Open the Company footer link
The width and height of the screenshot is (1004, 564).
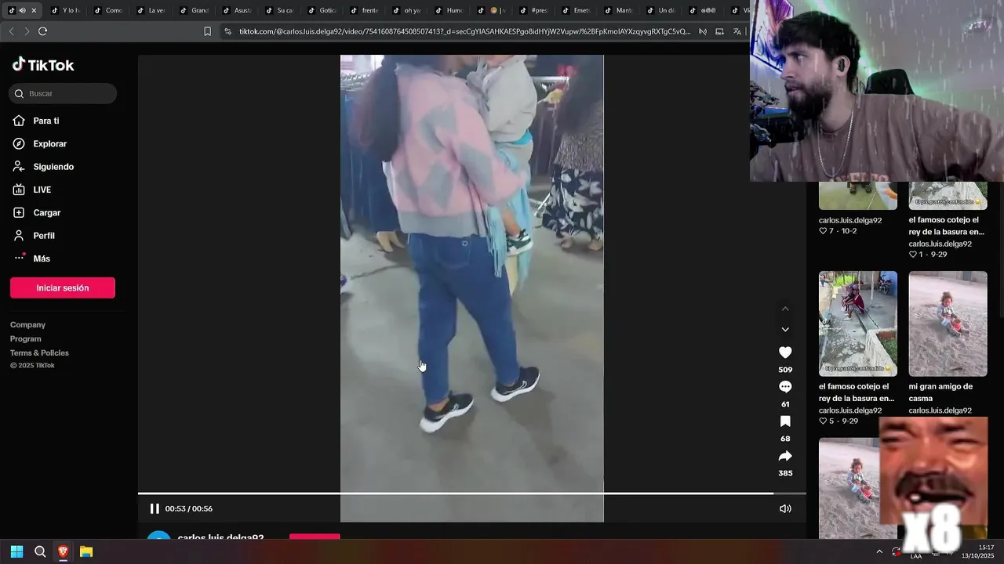27,324
